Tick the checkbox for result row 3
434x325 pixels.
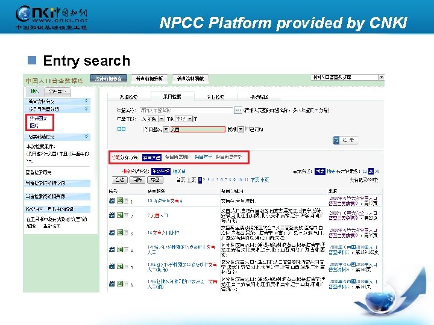pyautogui.click(x=126, y=233)
